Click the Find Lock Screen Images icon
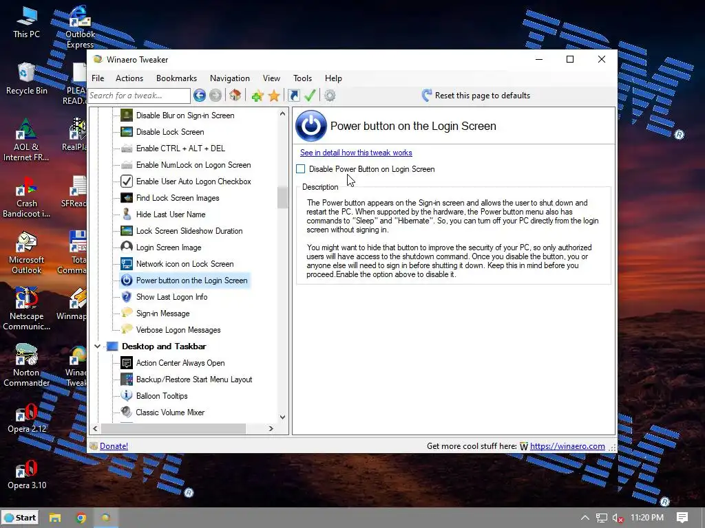This screenshot has height=528, width=705. coord(127,198)
